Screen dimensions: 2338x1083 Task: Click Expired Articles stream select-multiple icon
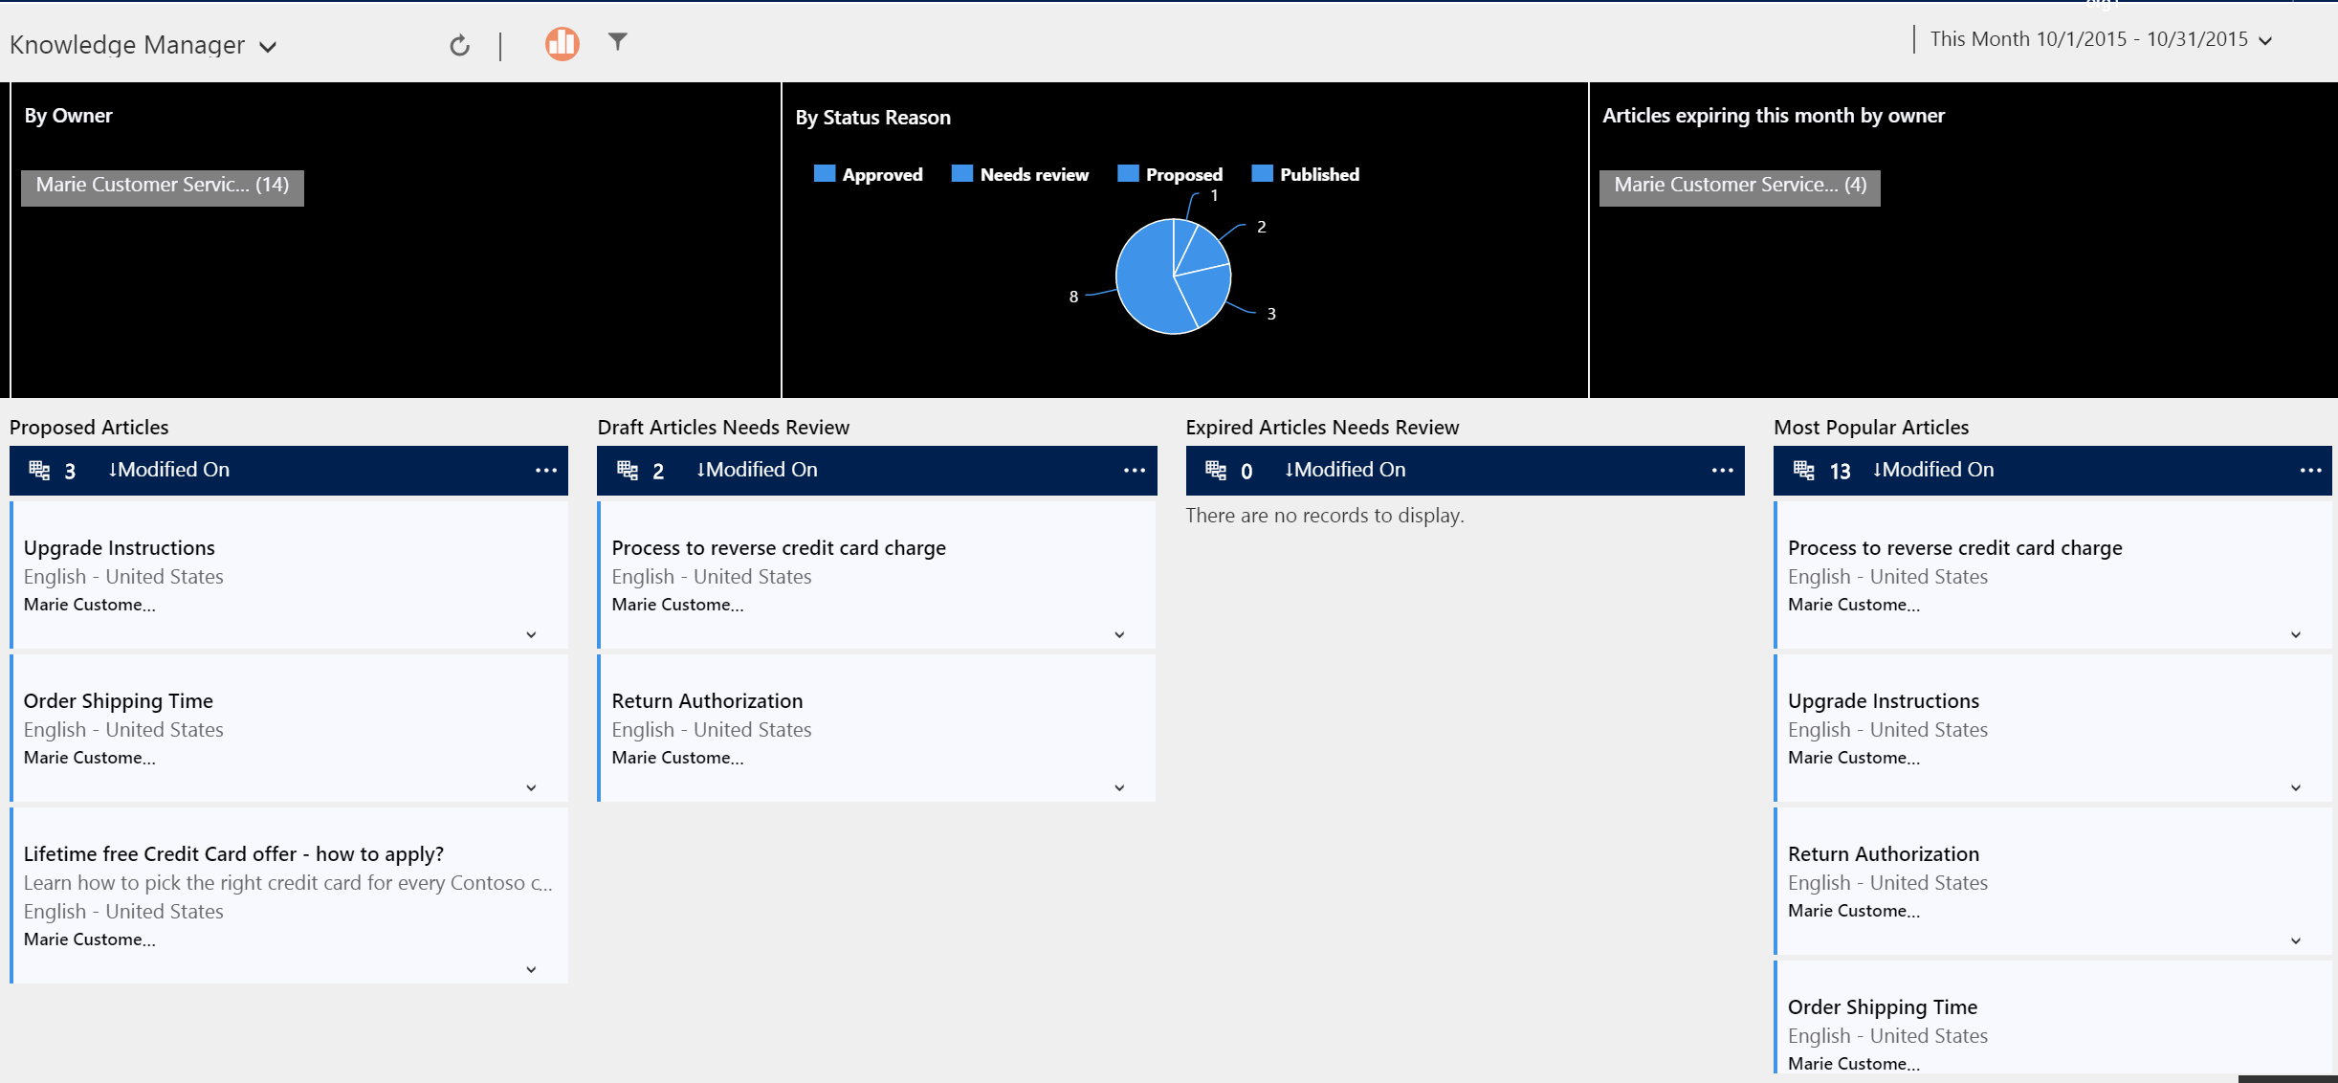pos(1216,470)
